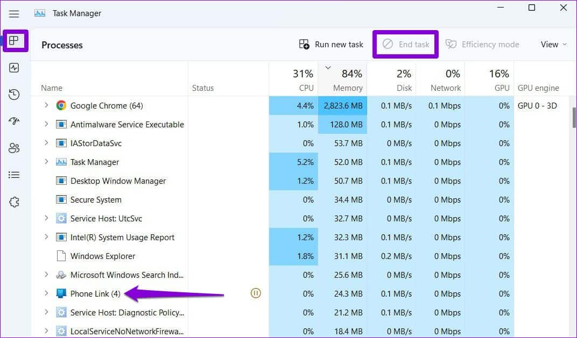The image size is (577, 338).
Task: Open the hamburger navigation menu
Action: pyautogui.click(x=14, y=14)
